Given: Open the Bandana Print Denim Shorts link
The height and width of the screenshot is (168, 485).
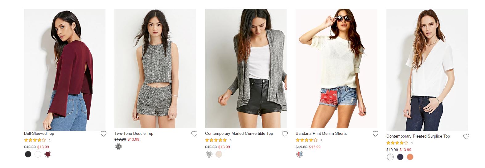Looking at the screenshot, I should click(x=321, y=134).
